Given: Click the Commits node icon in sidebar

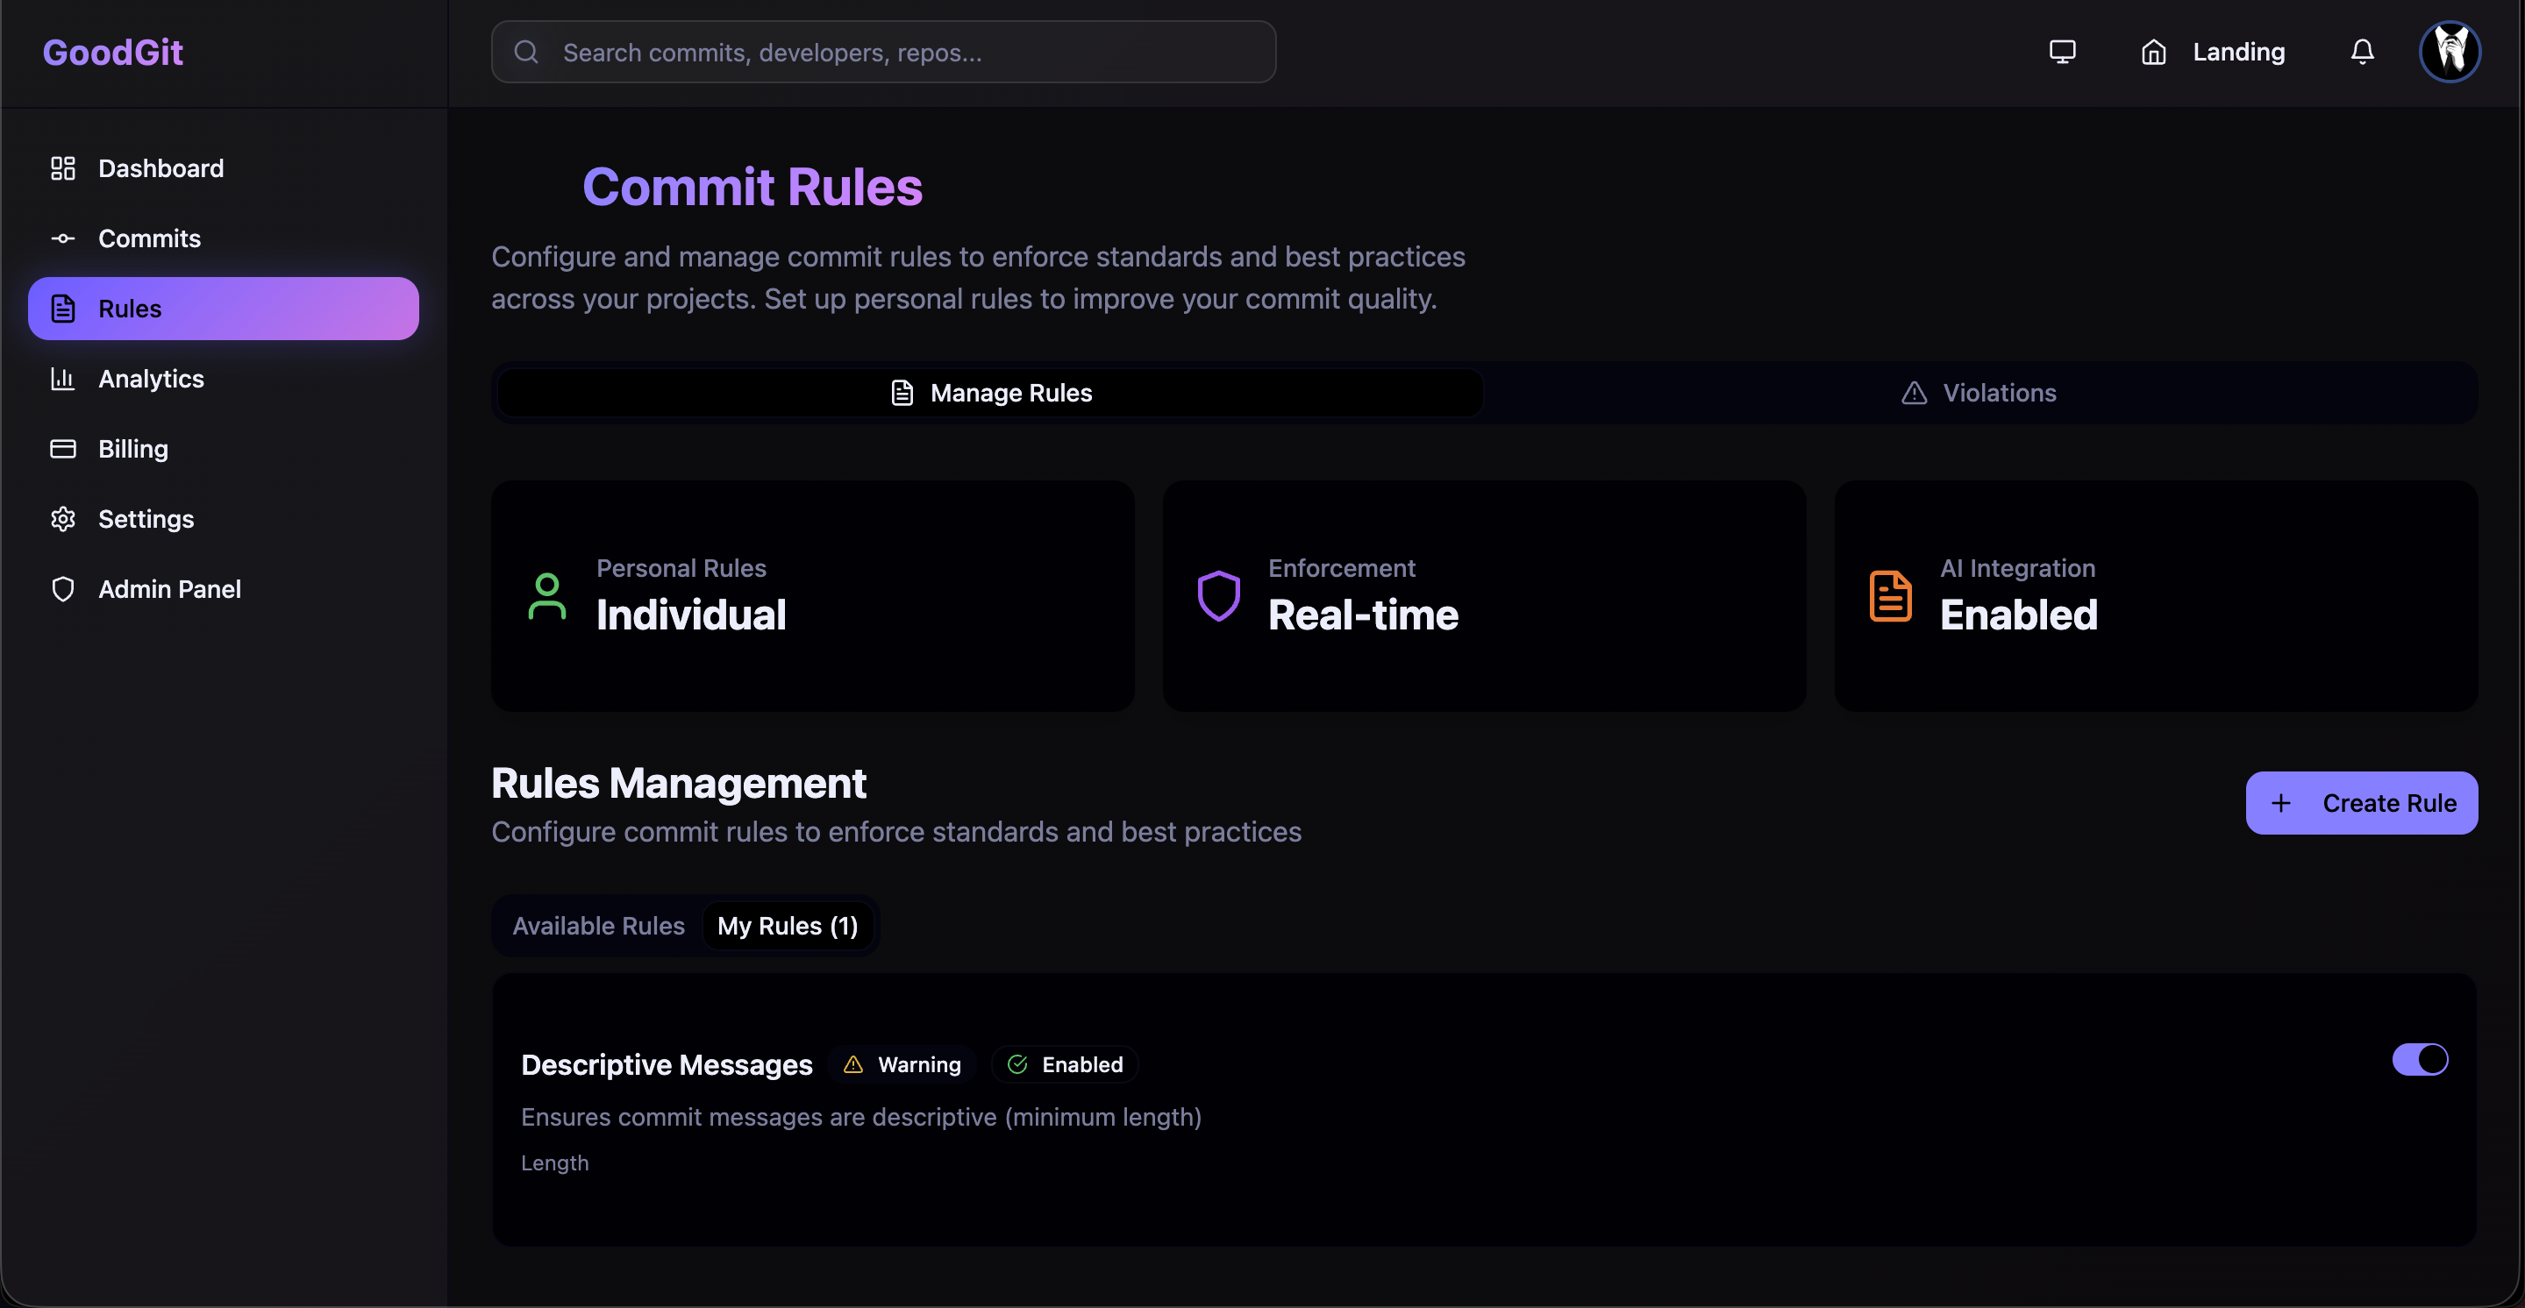Looking at the screenshot, I should 63,238.
